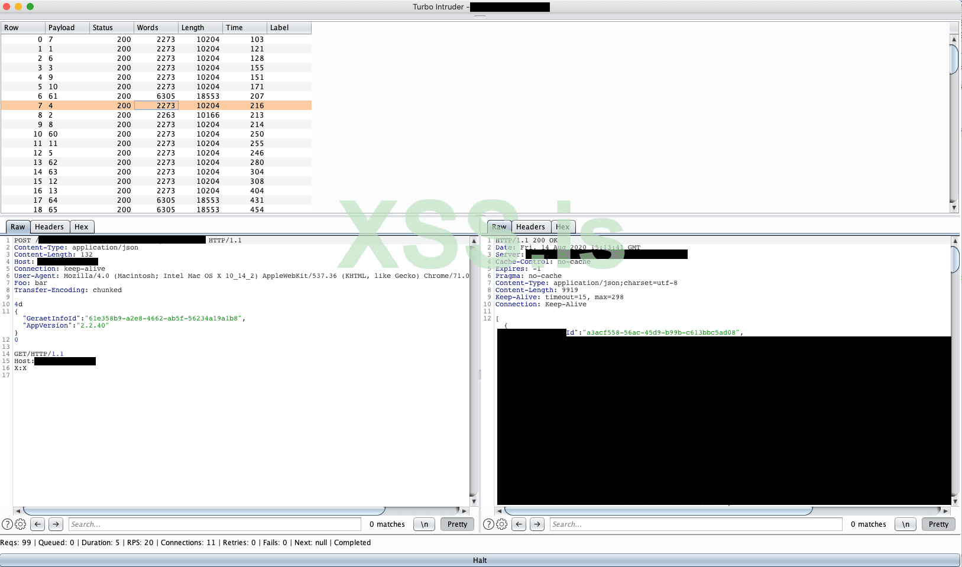Click the User-Agent header line in request
The image size is (962, 567).
tap(242, 276)
